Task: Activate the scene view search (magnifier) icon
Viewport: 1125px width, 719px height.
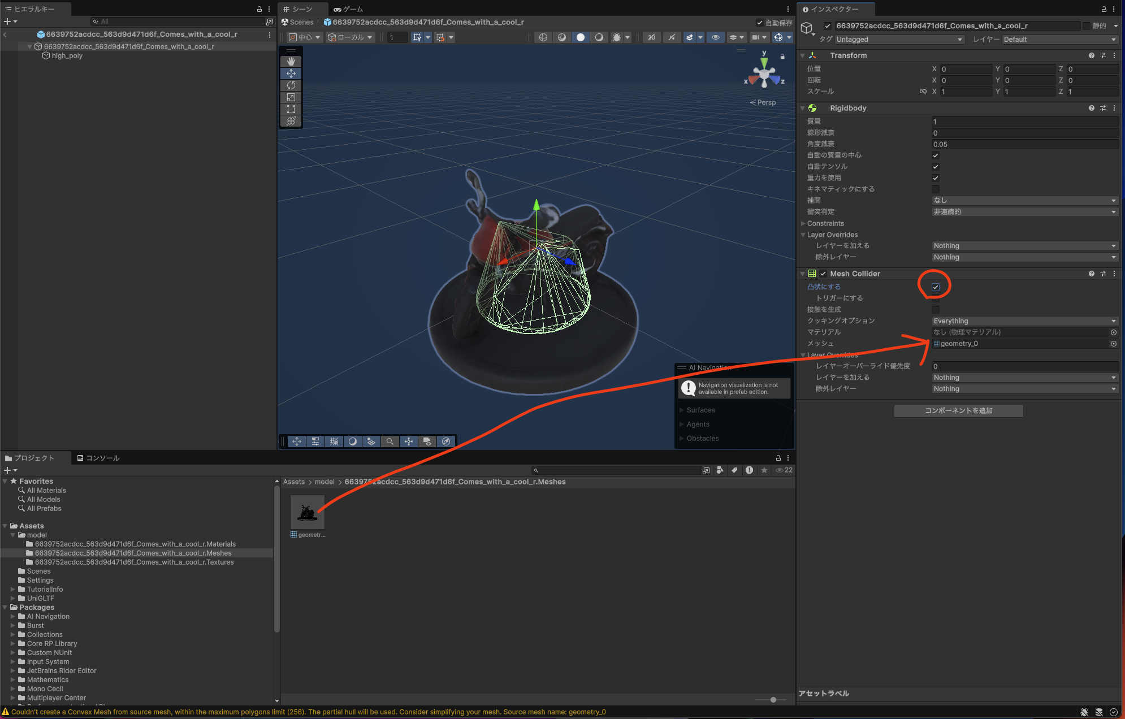Action: click(390, 441)
